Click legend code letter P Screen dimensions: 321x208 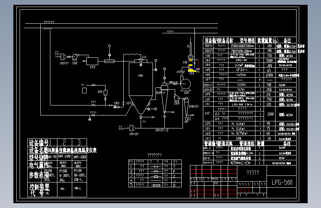pos(174,171)
